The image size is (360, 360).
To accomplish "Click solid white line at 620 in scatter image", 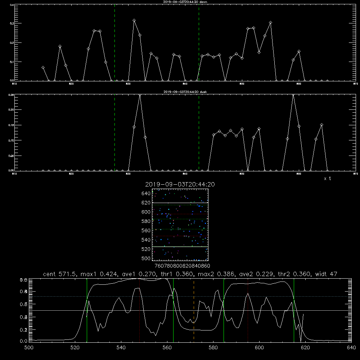I will [180, 203].
